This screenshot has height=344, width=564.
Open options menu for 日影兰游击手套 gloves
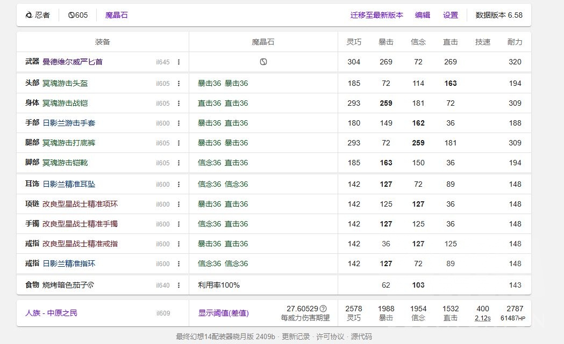179,123
